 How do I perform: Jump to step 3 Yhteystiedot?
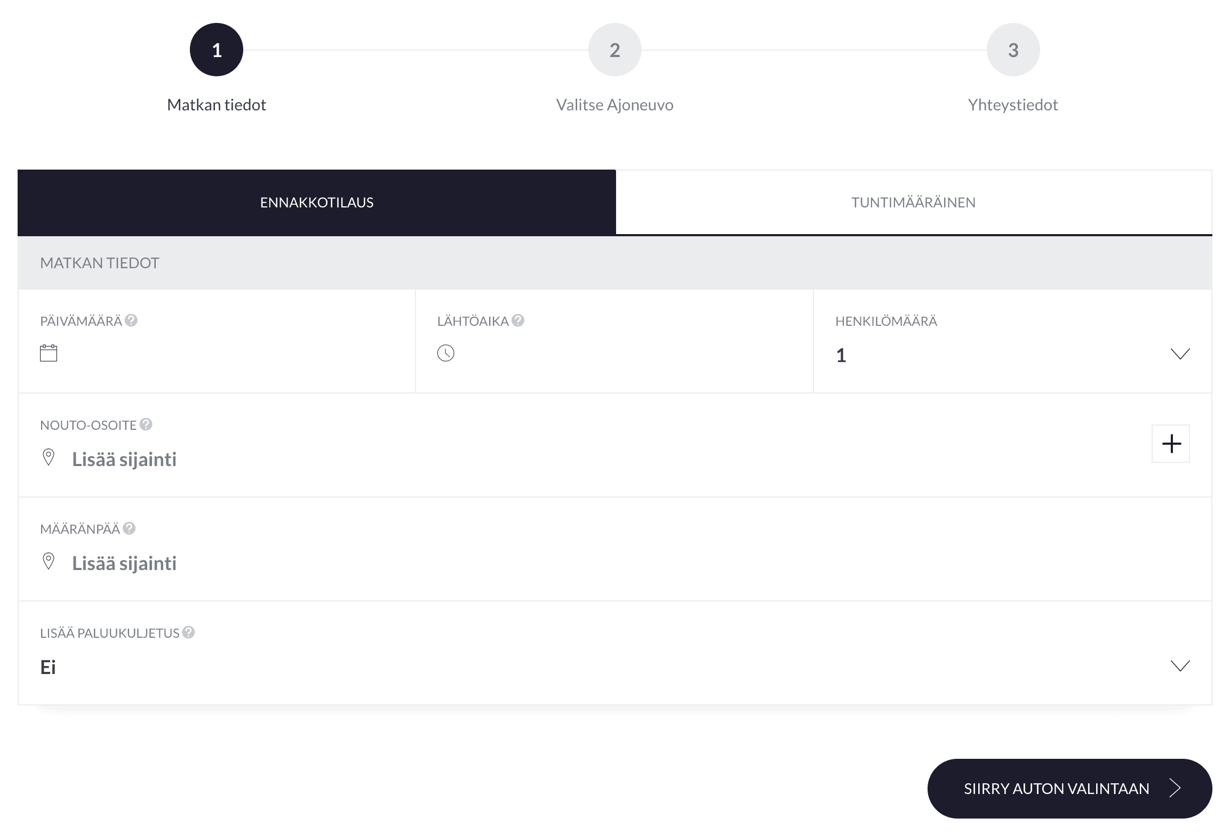1013,50
